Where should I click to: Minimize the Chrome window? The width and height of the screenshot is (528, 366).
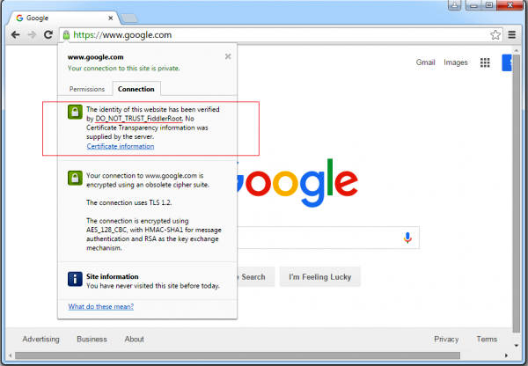tap(473, 5)
